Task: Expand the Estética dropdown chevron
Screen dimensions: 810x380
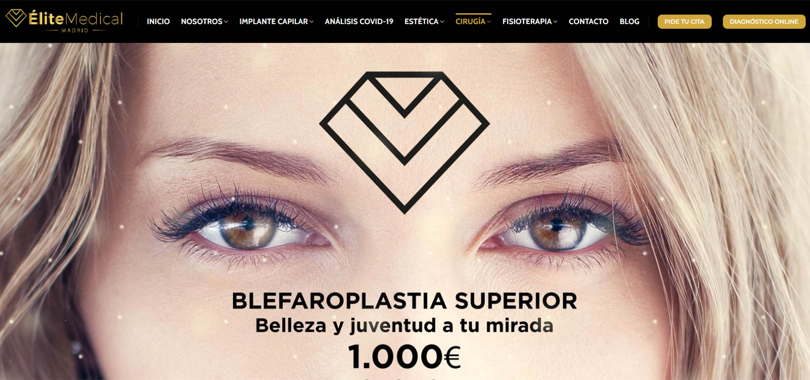Action: [x=442, y=22]
